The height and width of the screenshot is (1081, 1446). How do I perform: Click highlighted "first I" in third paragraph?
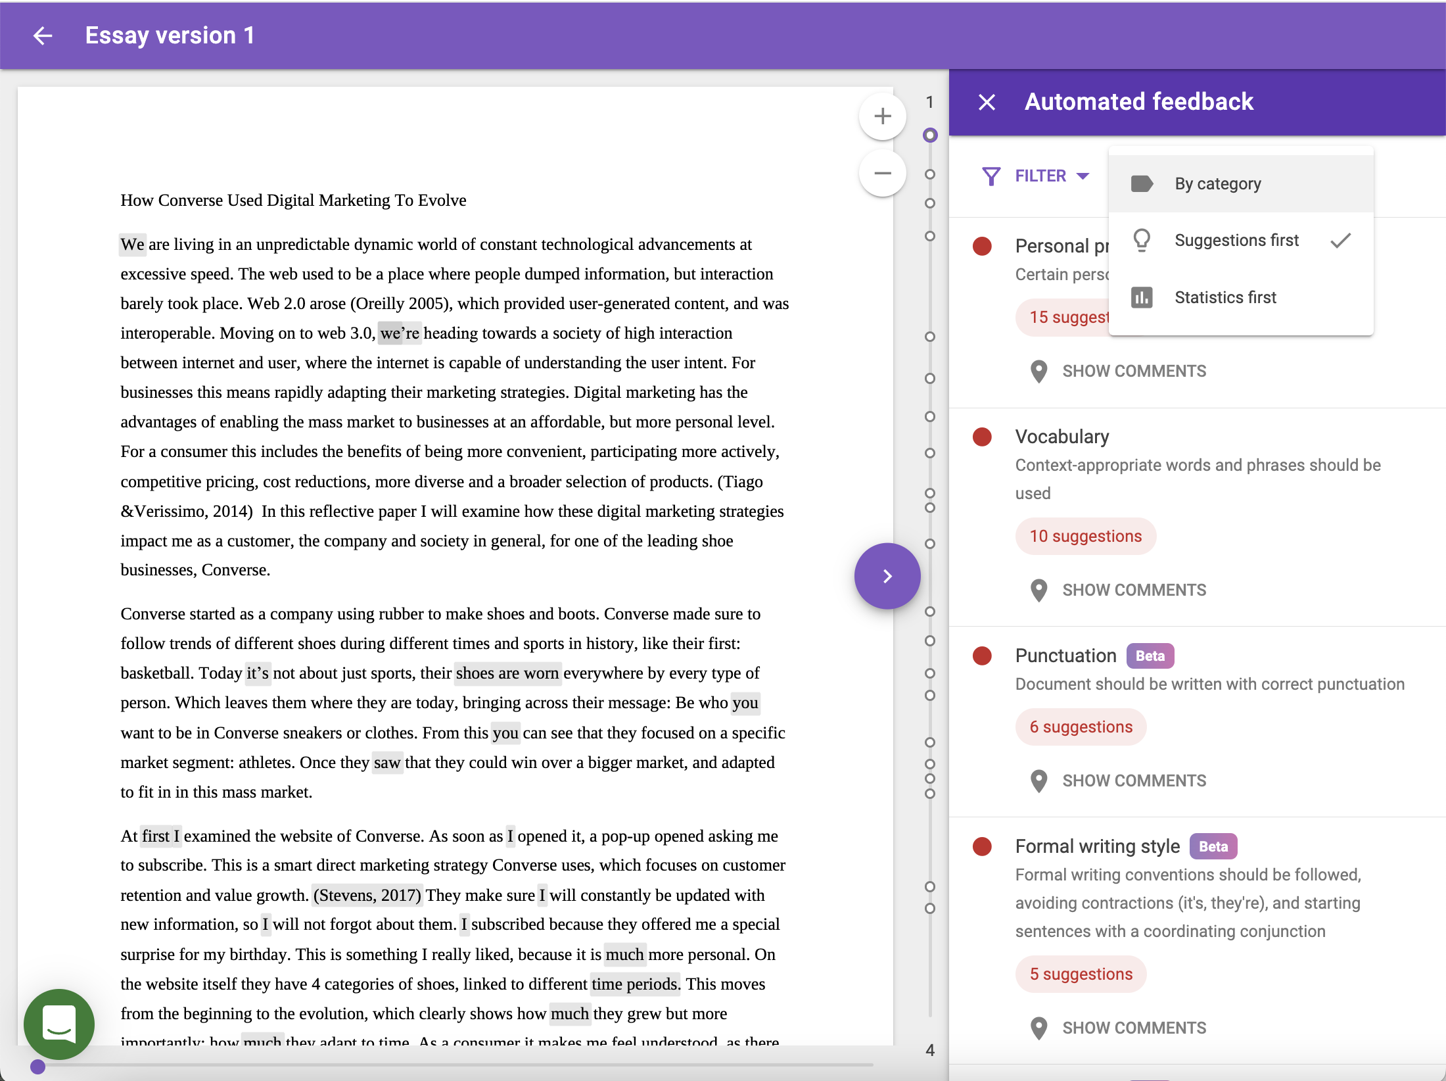[160, 836]
